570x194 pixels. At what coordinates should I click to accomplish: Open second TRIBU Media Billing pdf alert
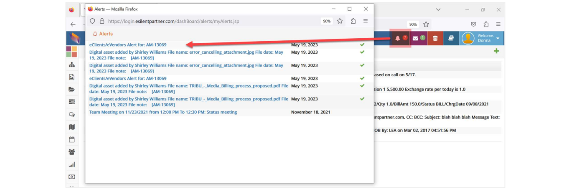click(189, 102)
